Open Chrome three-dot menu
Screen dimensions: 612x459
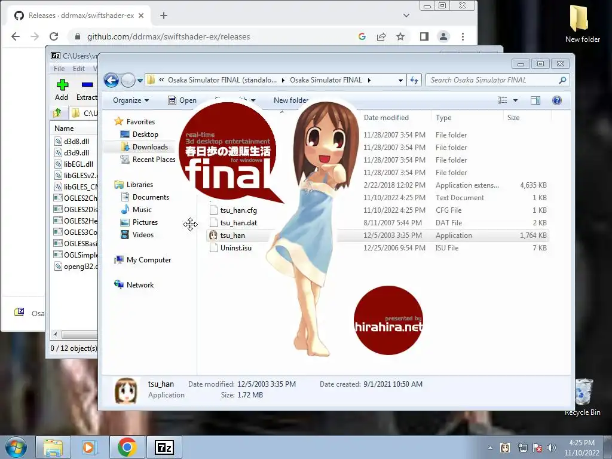click(463, 36)
